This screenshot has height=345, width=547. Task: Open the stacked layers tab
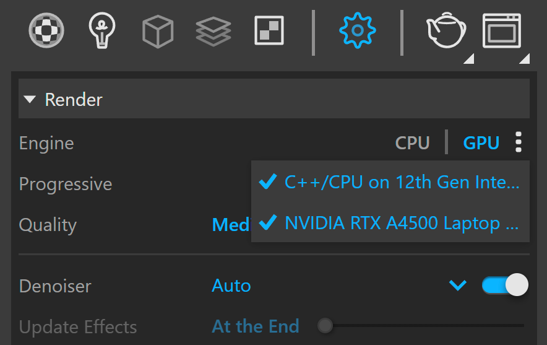tap(213, 32)
